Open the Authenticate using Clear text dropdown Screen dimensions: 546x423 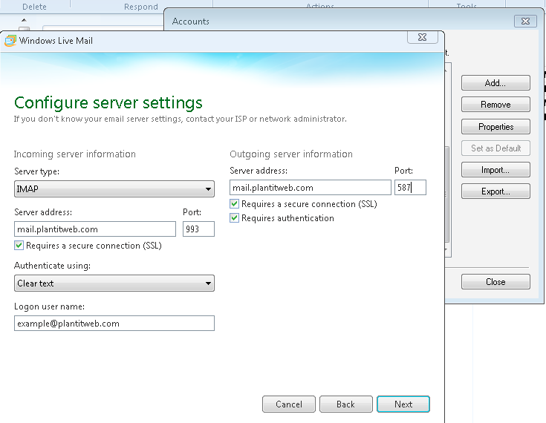coord(114,283)
